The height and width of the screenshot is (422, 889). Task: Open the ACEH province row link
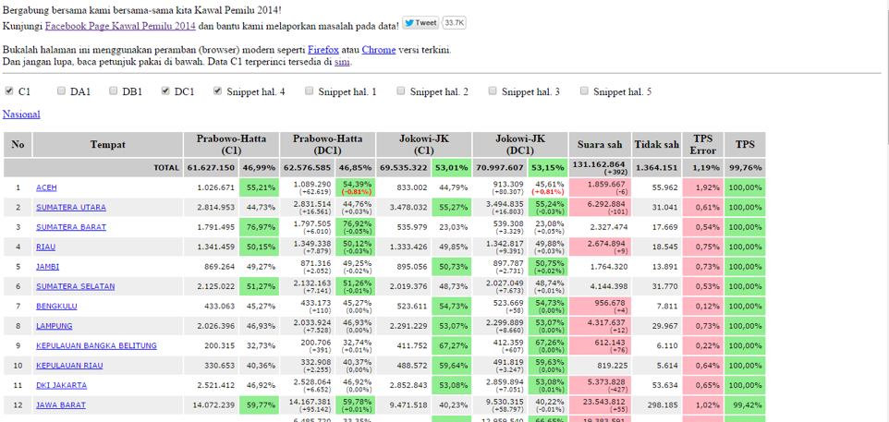(x=46, y=187)
